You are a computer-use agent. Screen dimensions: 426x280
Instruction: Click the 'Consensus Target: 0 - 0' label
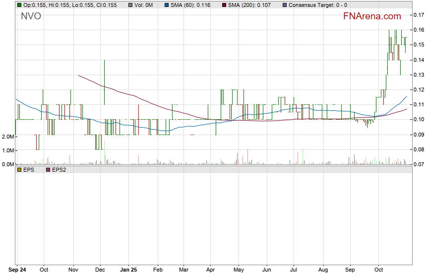(x=318, y=5)
